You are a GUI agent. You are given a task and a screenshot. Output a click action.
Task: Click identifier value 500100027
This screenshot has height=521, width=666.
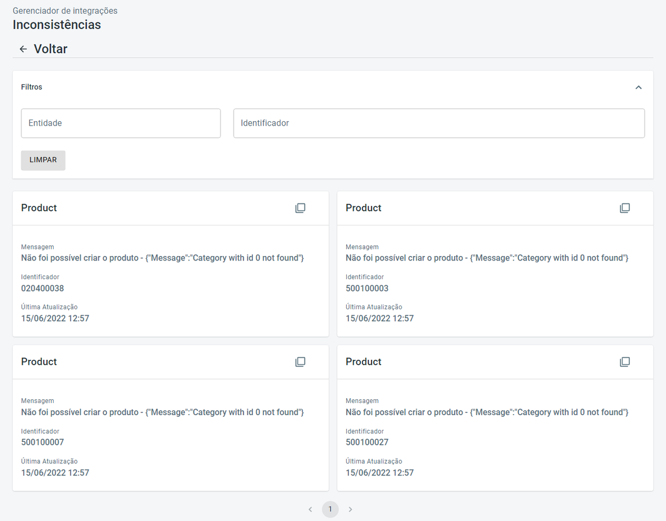[367, 443]
